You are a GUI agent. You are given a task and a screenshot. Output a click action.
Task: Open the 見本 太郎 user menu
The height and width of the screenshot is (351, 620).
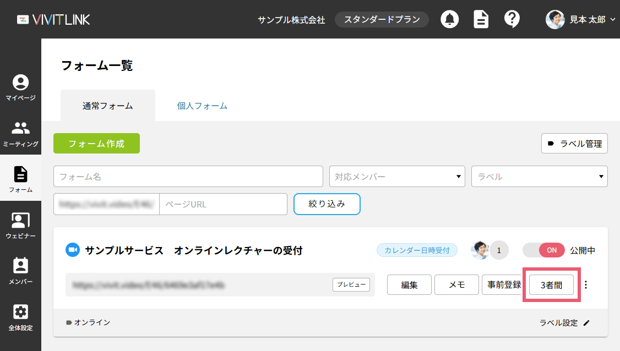tap(580, 19)
